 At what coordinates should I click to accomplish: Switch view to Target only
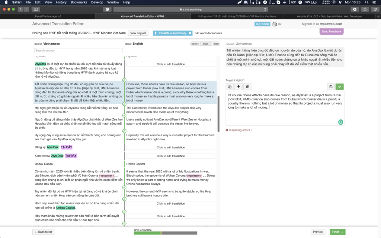pyautogui.click(x=215, y=44)
